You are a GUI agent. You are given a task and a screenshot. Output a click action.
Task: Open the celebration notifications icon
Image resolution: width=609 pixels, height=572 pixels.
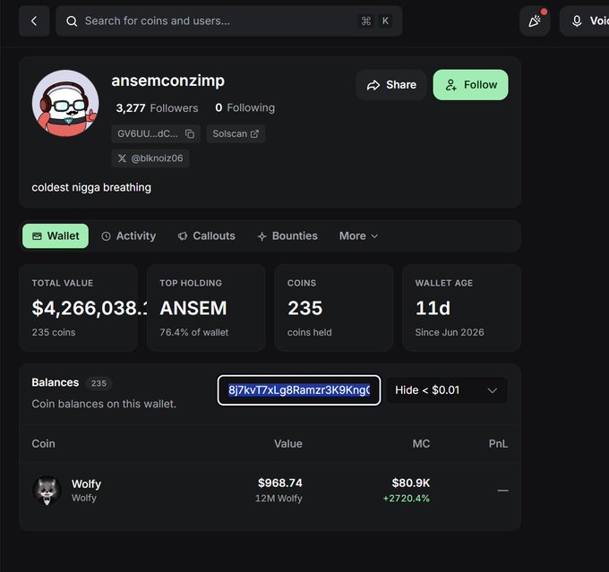pos(535,21)
